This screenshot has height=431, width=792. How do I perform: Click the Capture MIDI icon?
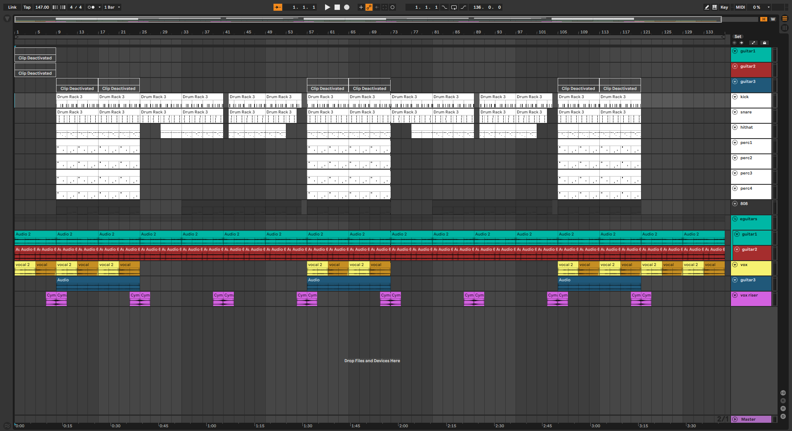click(384, 7)
